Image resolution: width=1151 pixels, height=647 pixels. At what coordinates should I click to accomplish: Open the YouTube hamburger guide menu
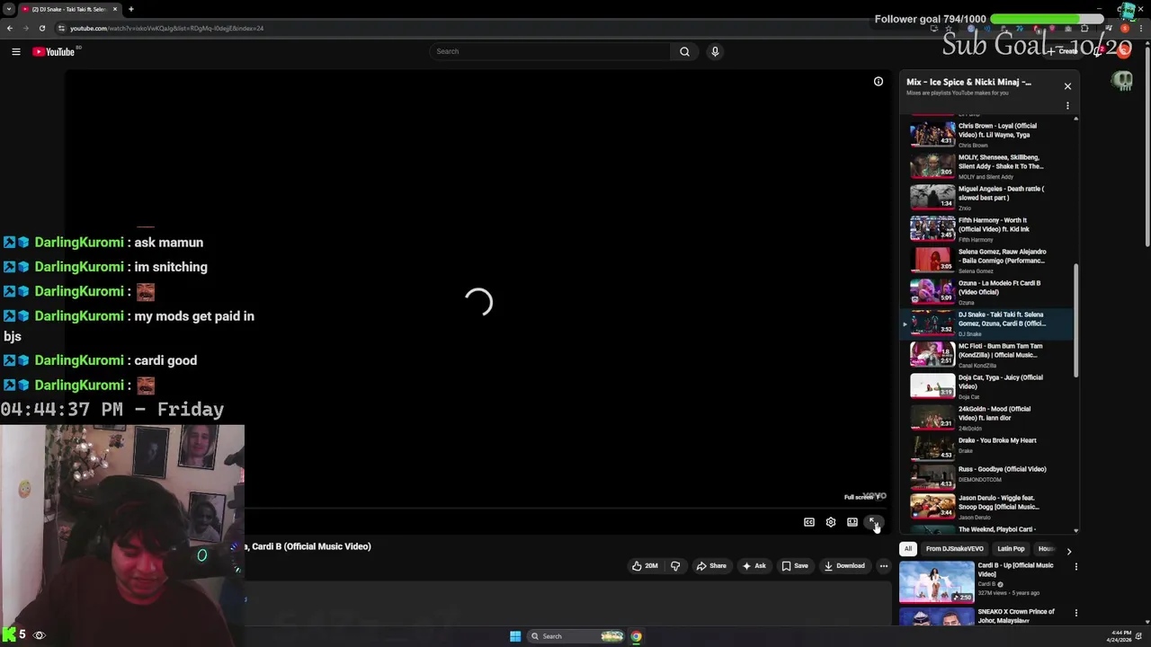(x=15, y=51)
